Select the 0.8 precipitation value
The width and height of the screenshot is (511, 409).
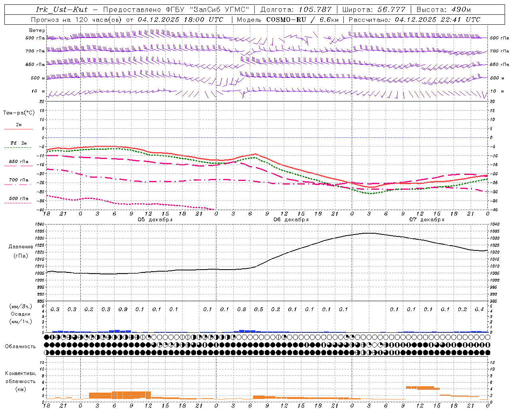coord(242,309)
